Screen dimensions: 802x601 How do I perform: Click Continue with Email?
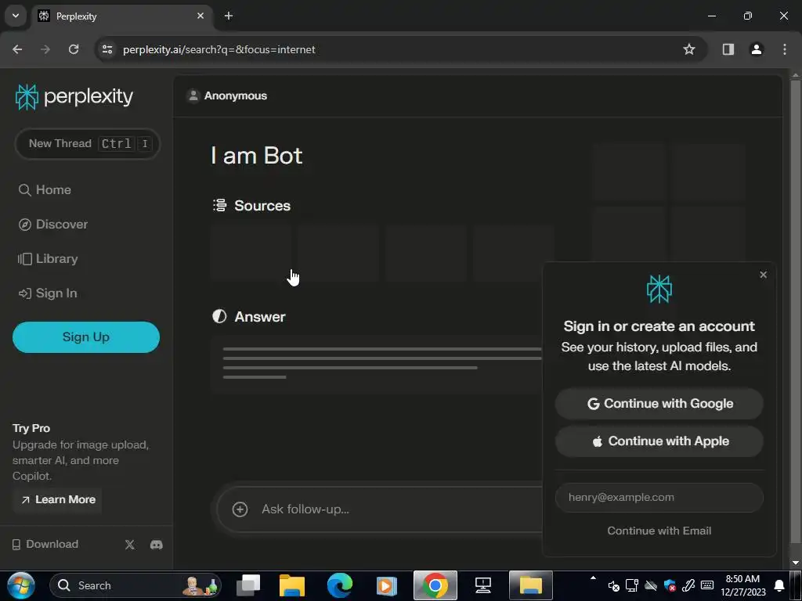coord(659,531)
